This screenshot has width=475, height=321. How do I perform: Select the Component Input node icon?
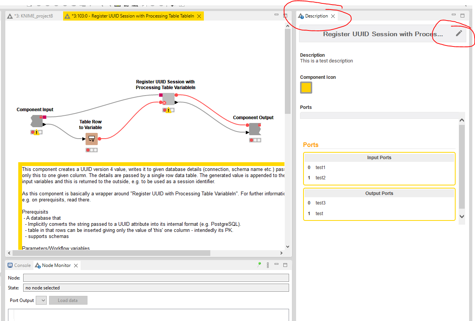pos(37,121)
